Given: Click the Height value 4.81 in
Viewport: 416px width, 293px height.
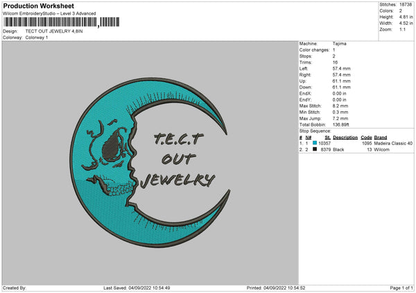Looking at the screenshot, I should 406,17.
